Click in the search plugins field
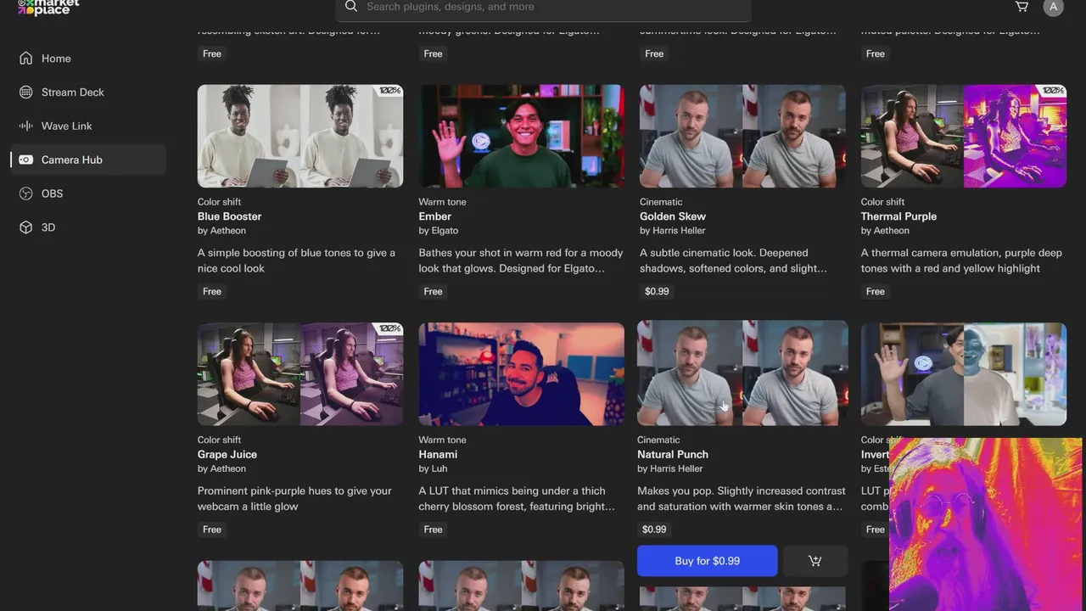 543,8
